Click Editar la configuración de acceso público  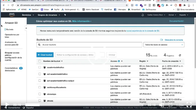coord(75,55)
